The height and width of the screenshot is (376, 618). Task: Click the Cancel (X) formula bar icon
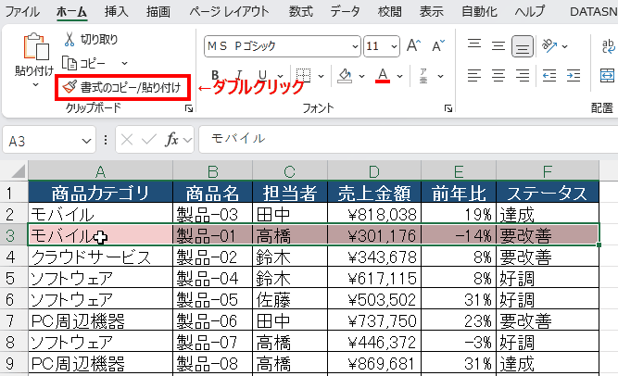click(x=127, y=140)
